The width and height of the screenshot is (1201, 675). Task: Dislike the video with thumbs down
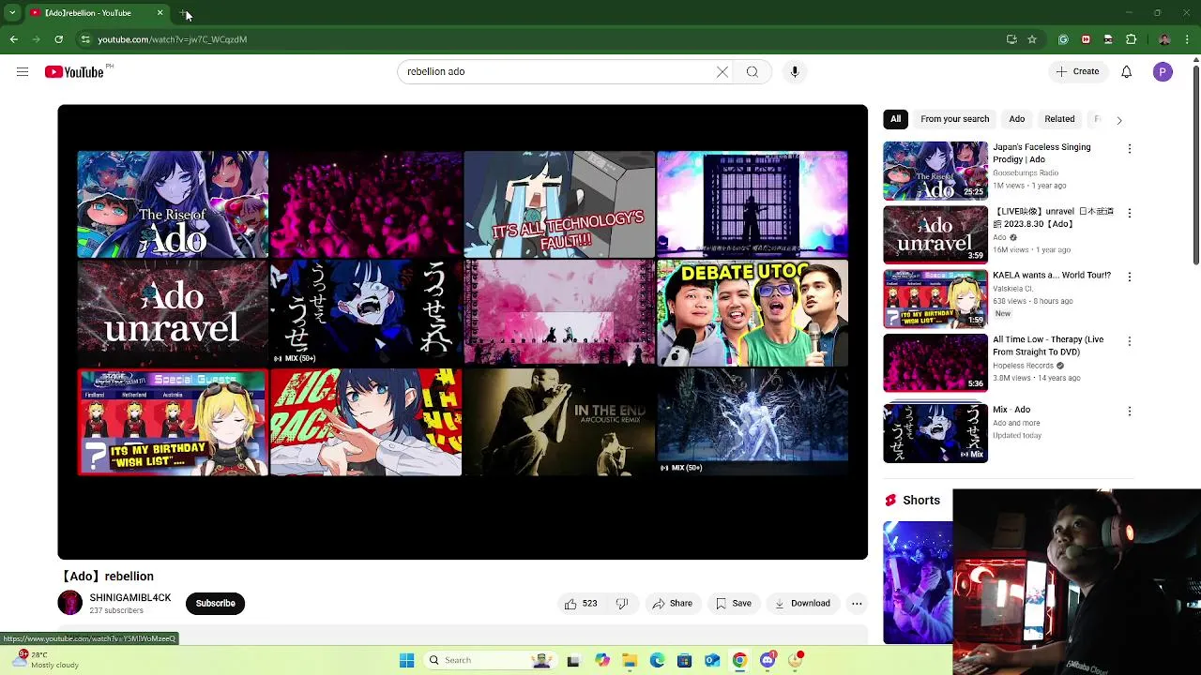621,604
